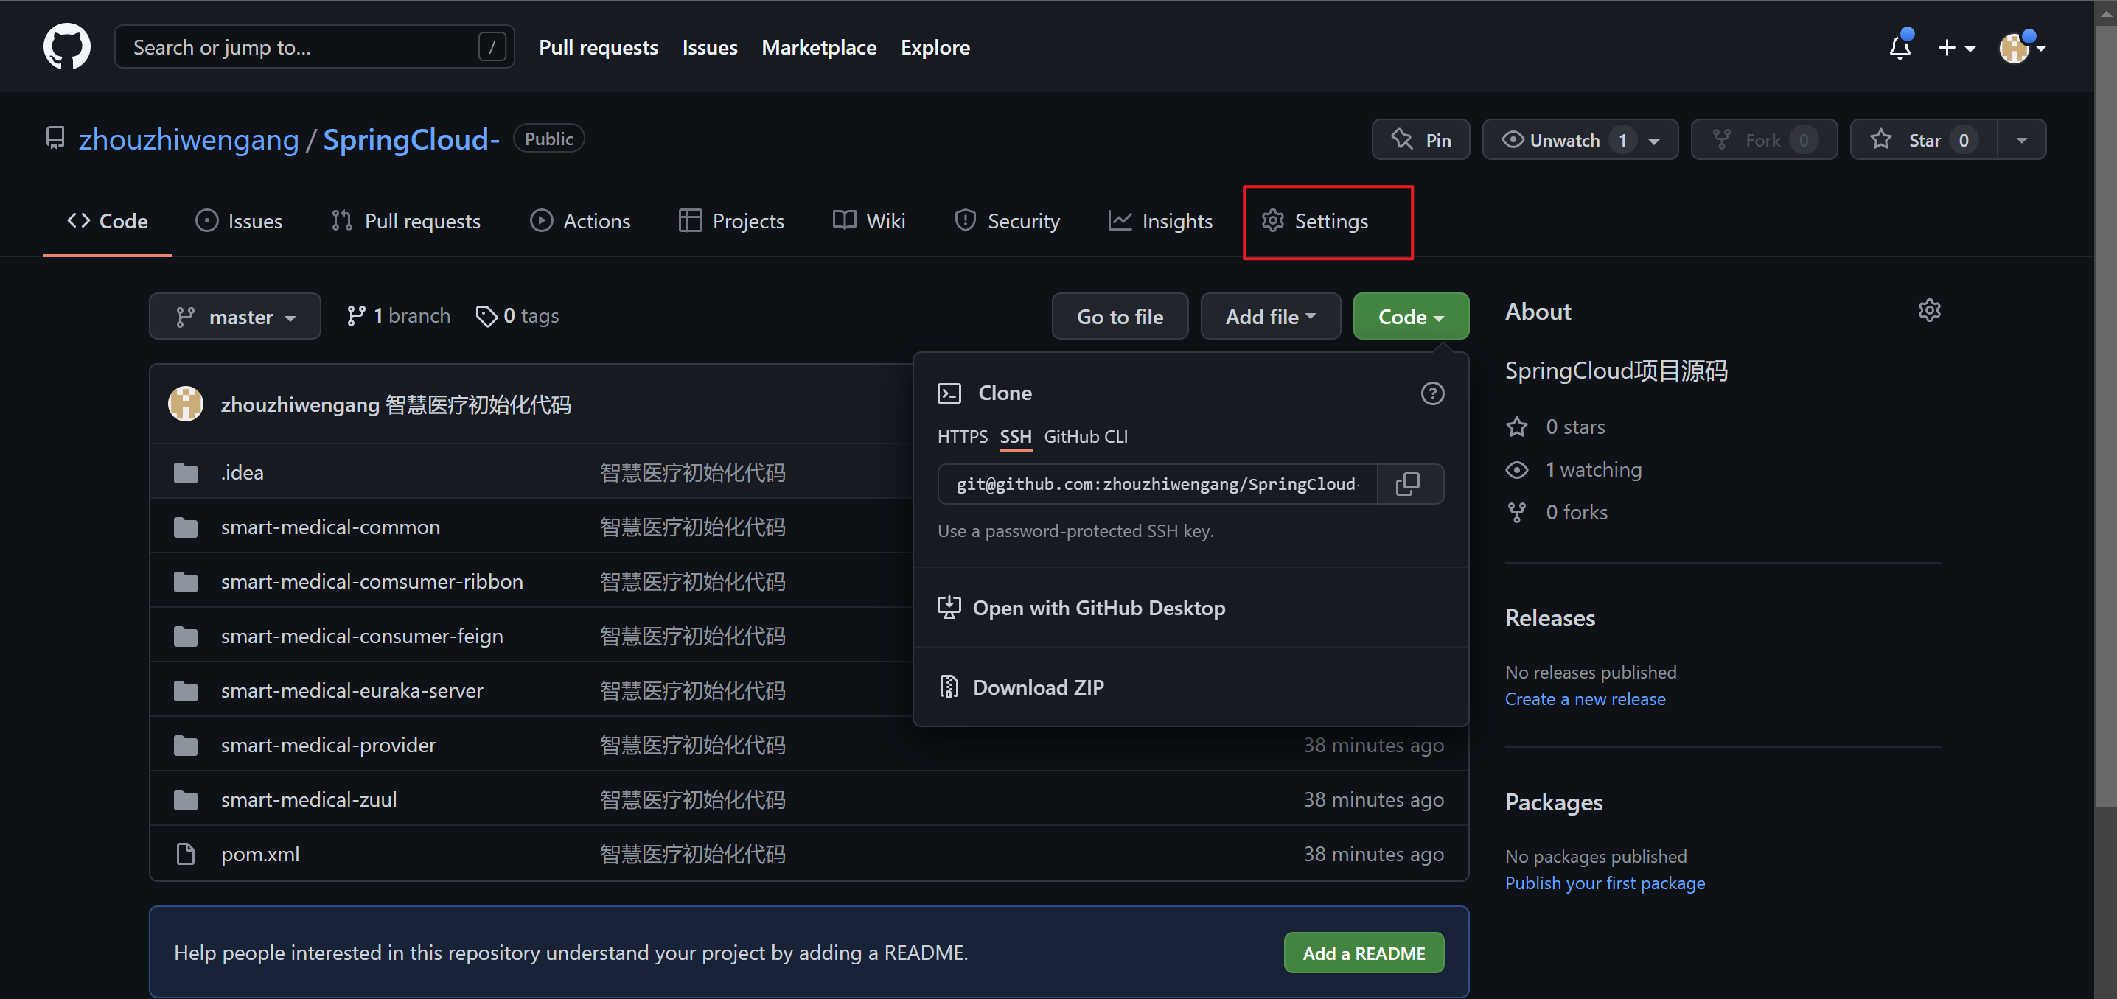Open smart-medical-comsumer-ribbon folder

(372, 582)
